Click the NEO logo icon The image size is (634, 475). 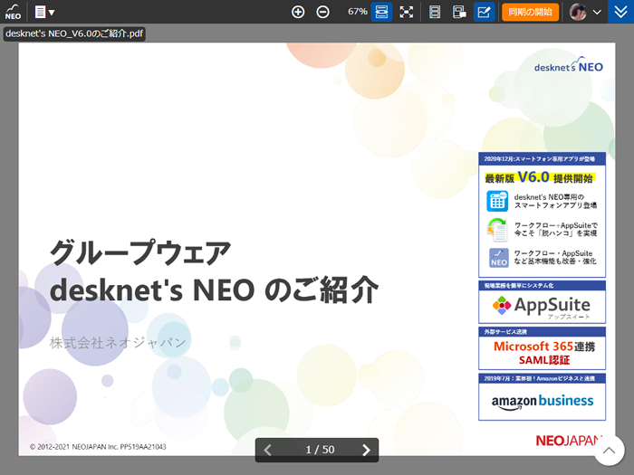[13, 12]
